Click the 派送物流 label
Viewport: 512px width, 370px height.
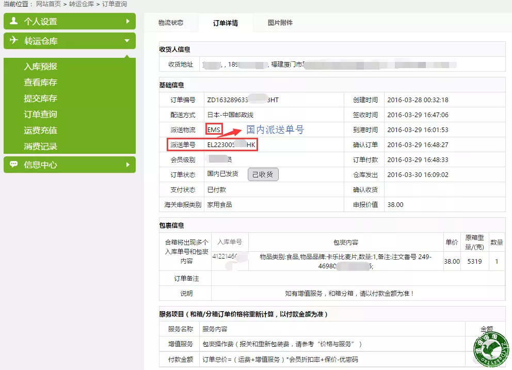click(x=183, y=130)
